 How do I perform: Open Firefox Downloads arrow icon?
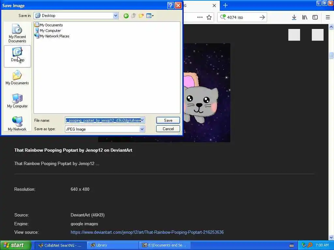click(x=294, y=17)
